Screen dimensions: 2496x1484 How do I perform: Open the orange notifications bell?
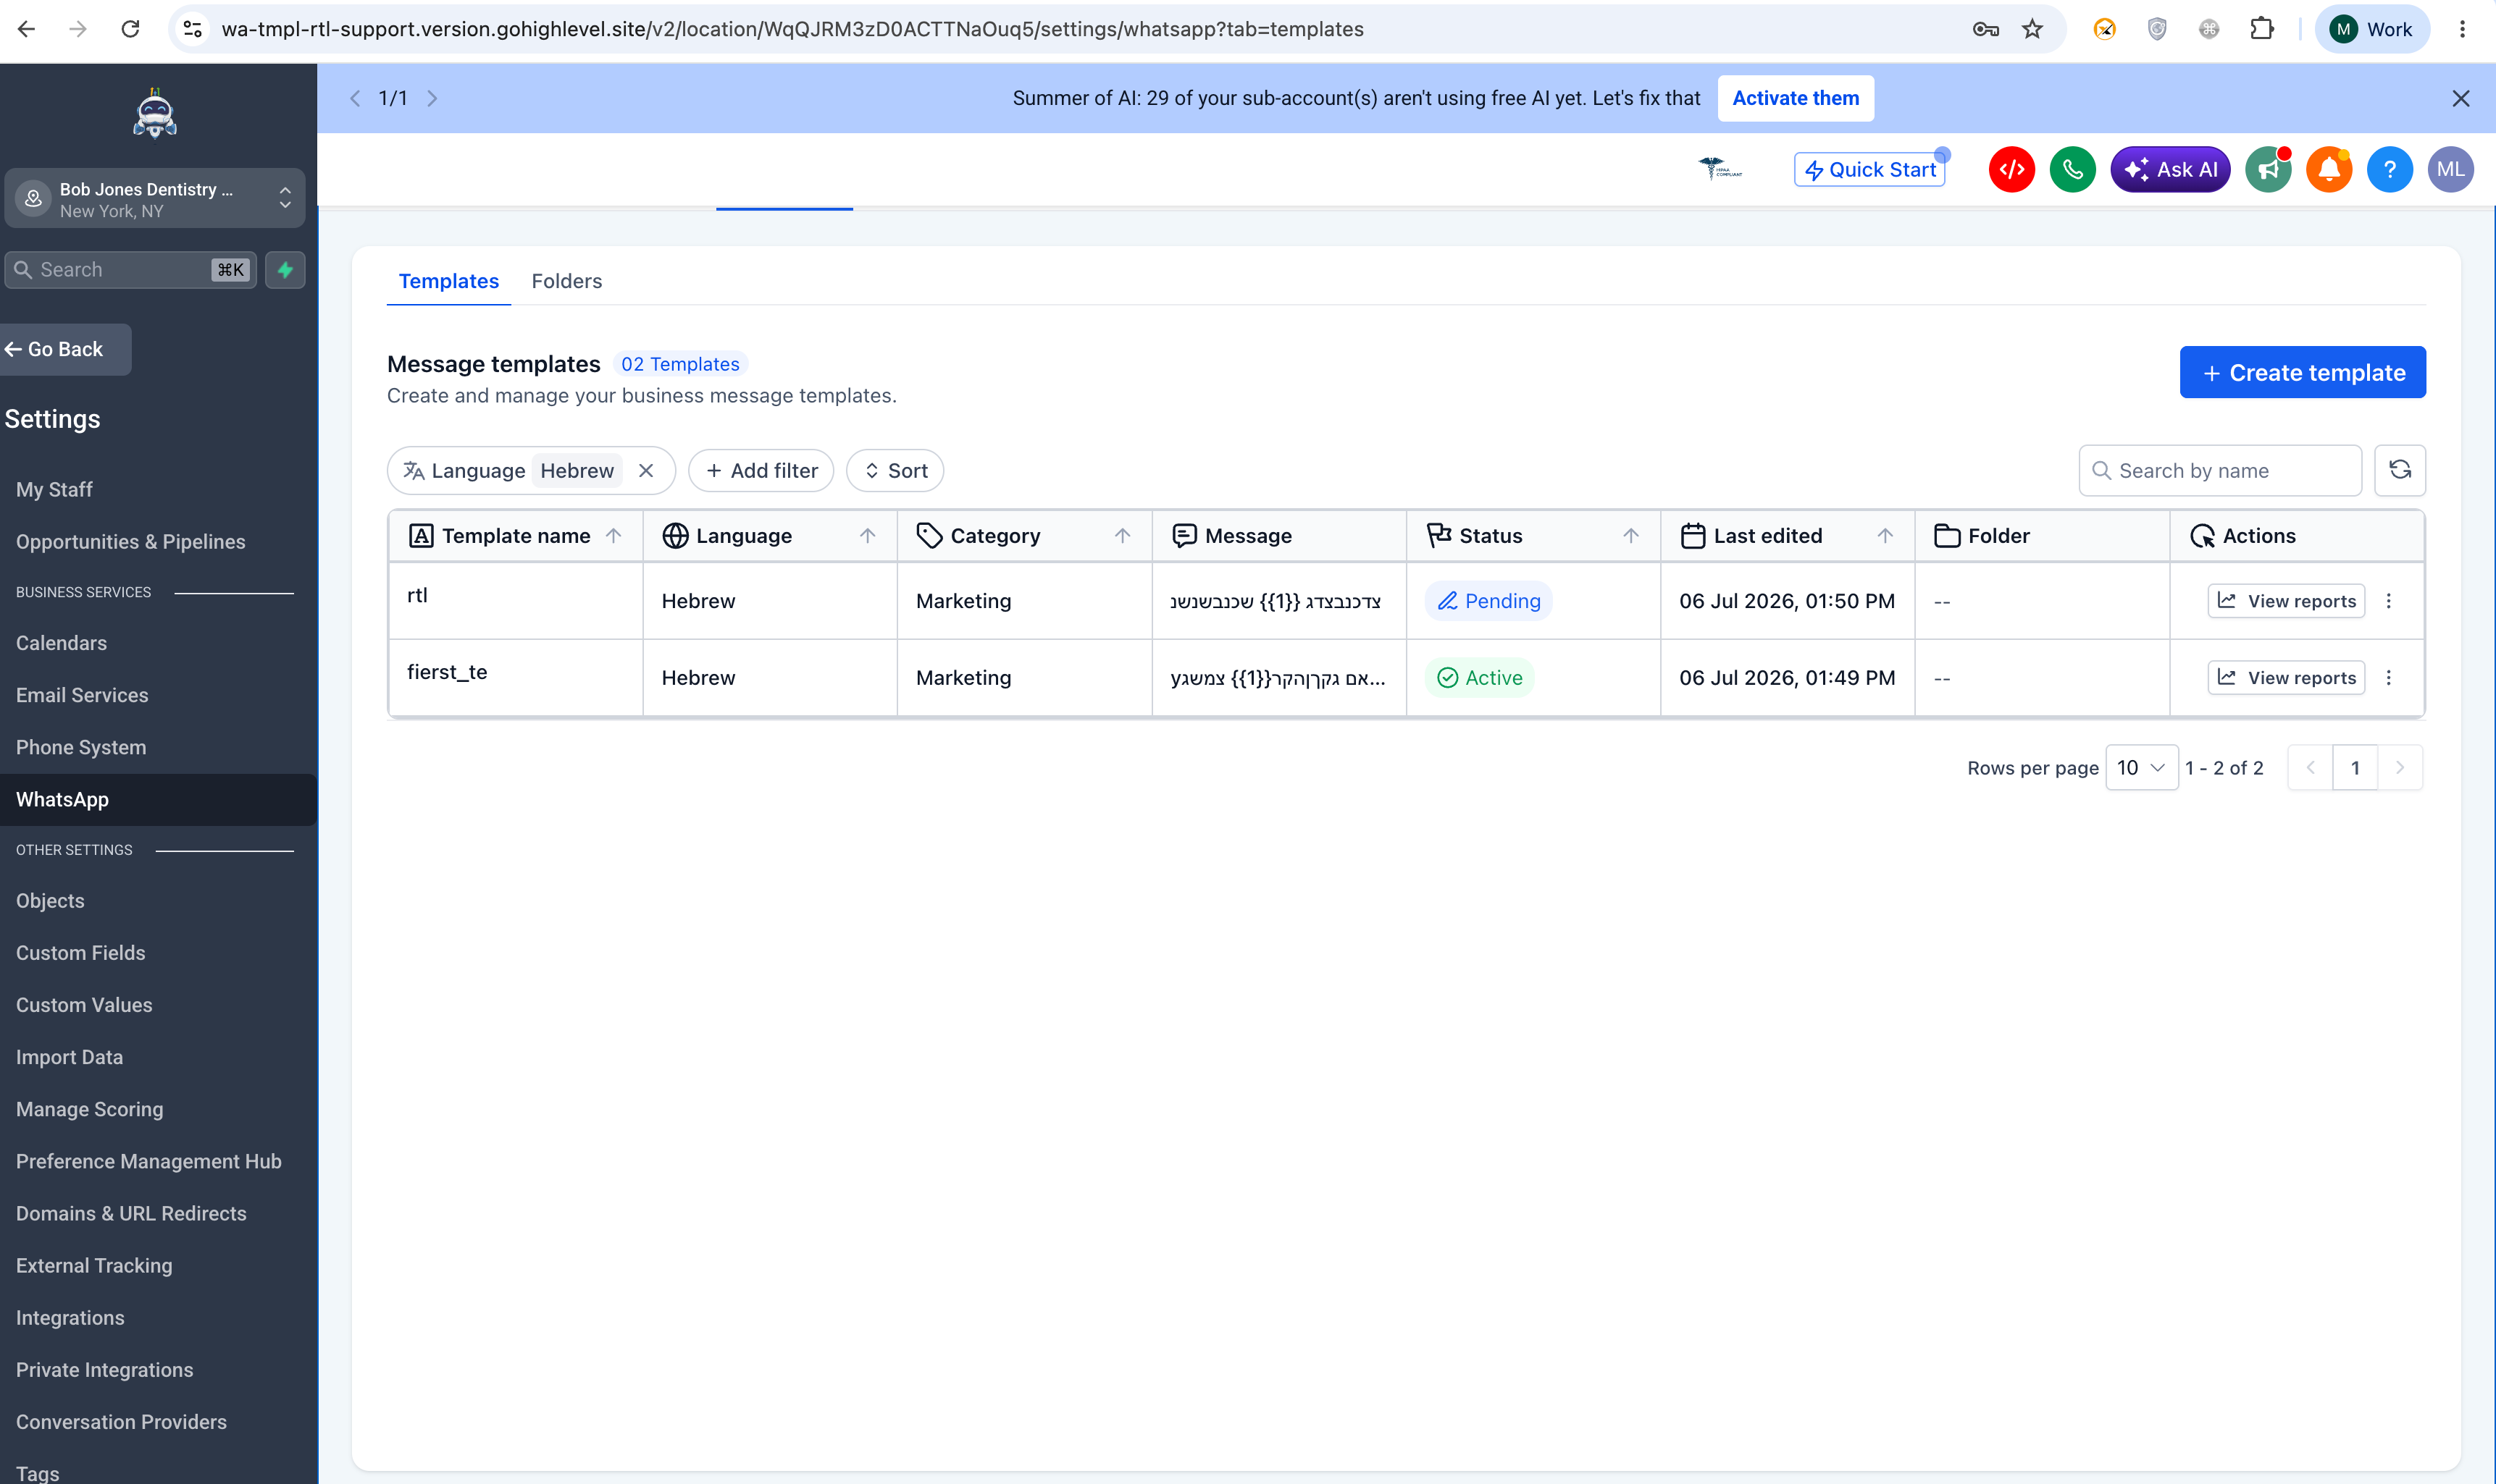[x=2329, y=169]
